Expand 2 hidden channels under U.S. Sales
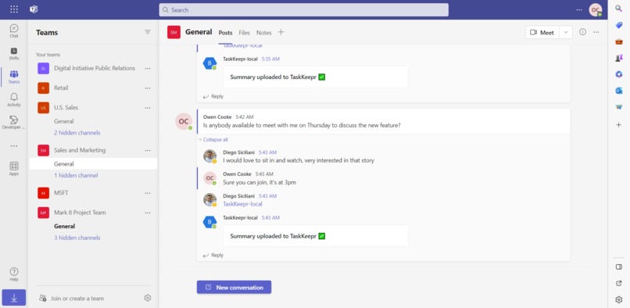 pos(77,133)
